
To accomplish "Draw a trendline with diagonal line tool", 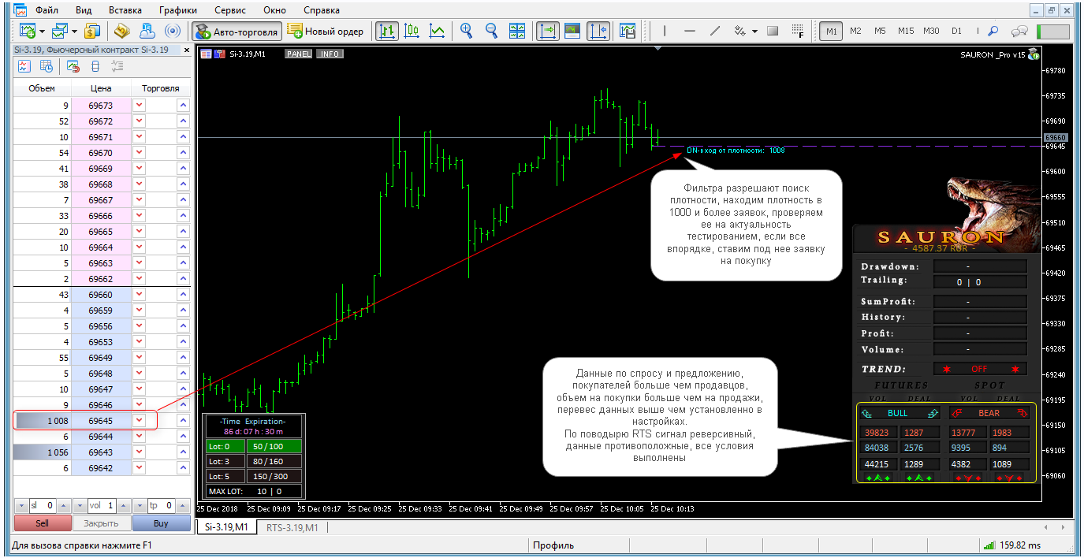I will 715,31.
